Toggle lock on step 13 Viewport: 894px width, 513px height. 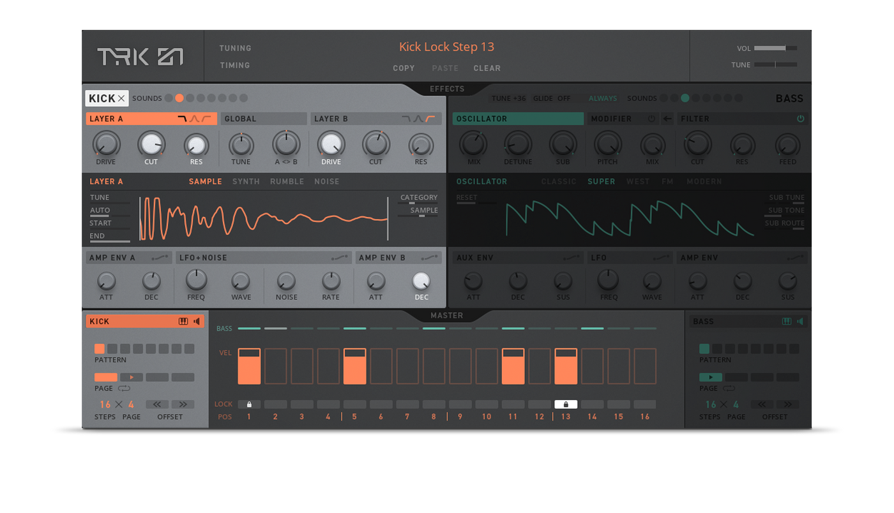click(566, 405)
